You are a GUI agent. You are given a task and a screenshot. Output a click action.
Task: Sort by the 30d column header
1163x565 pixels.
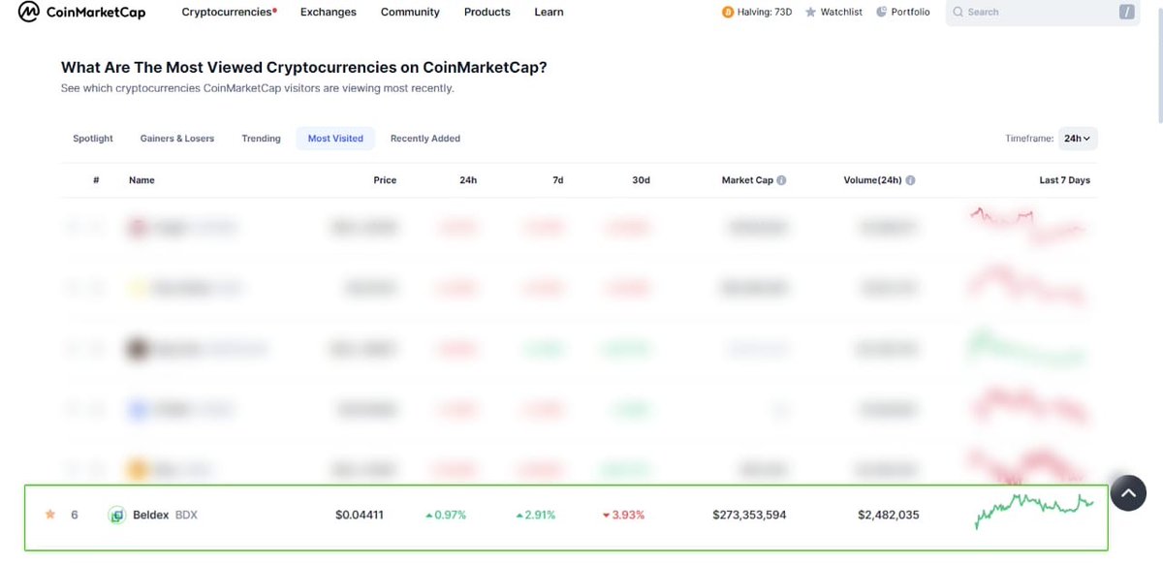click(641, 180)
